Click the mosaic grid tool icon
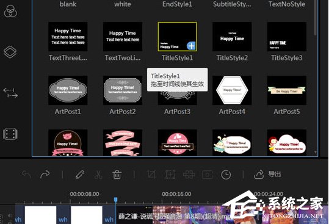Screen dimensions: 329x224 click(x=189, y=175)
